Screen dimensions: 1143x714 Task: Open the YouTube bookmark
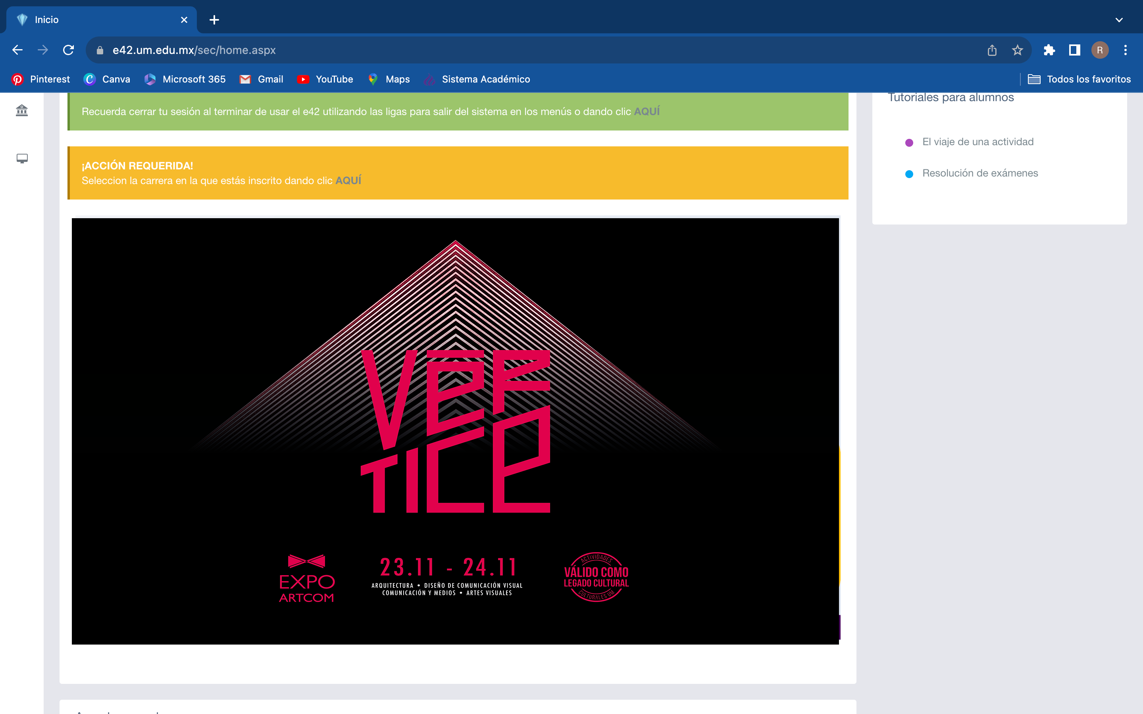(325, 79)
